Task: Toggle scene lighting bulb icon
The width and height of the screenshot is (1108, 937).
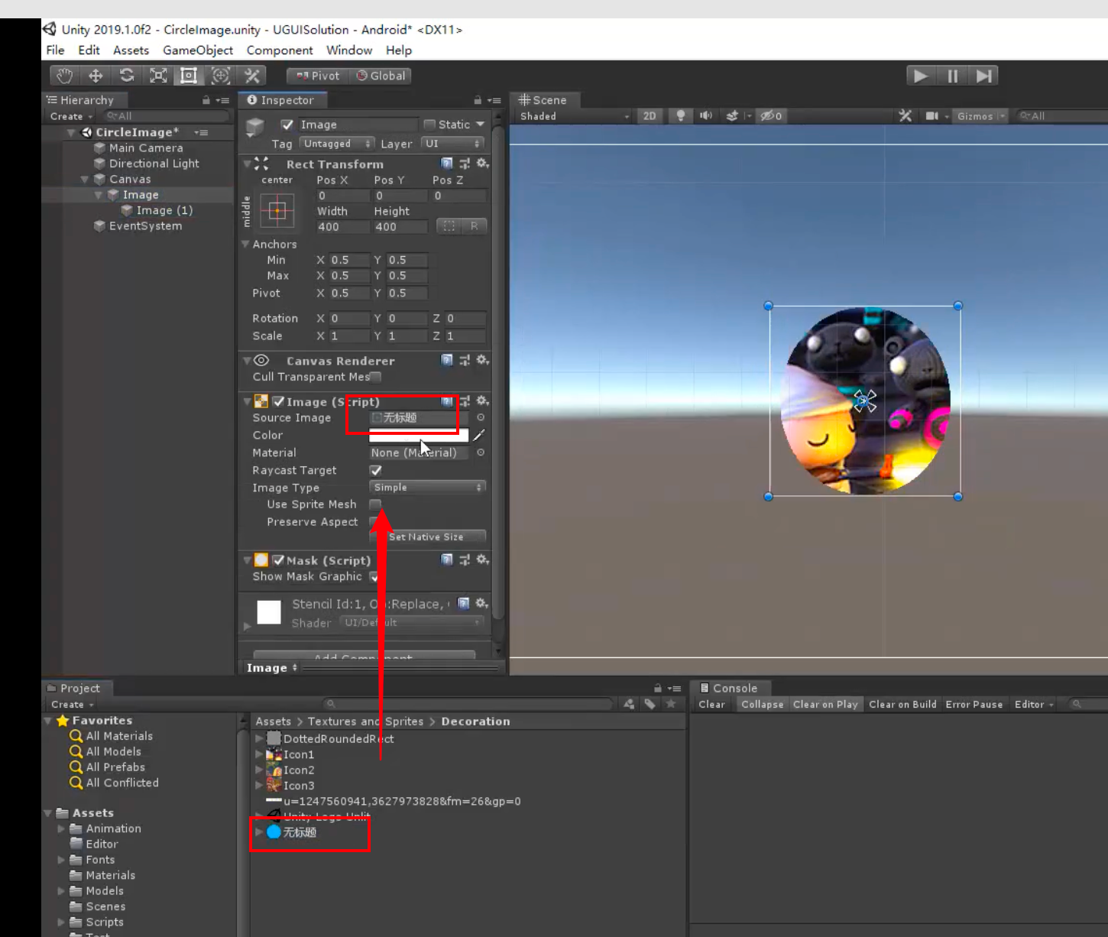Action: click(680, 116)
